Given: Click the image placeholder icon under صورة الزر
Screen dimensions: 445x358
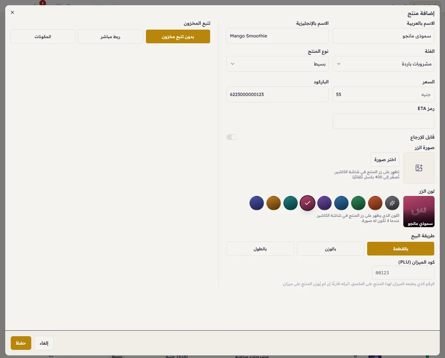Looking at the screenshot, I should [x=419, y=168].
